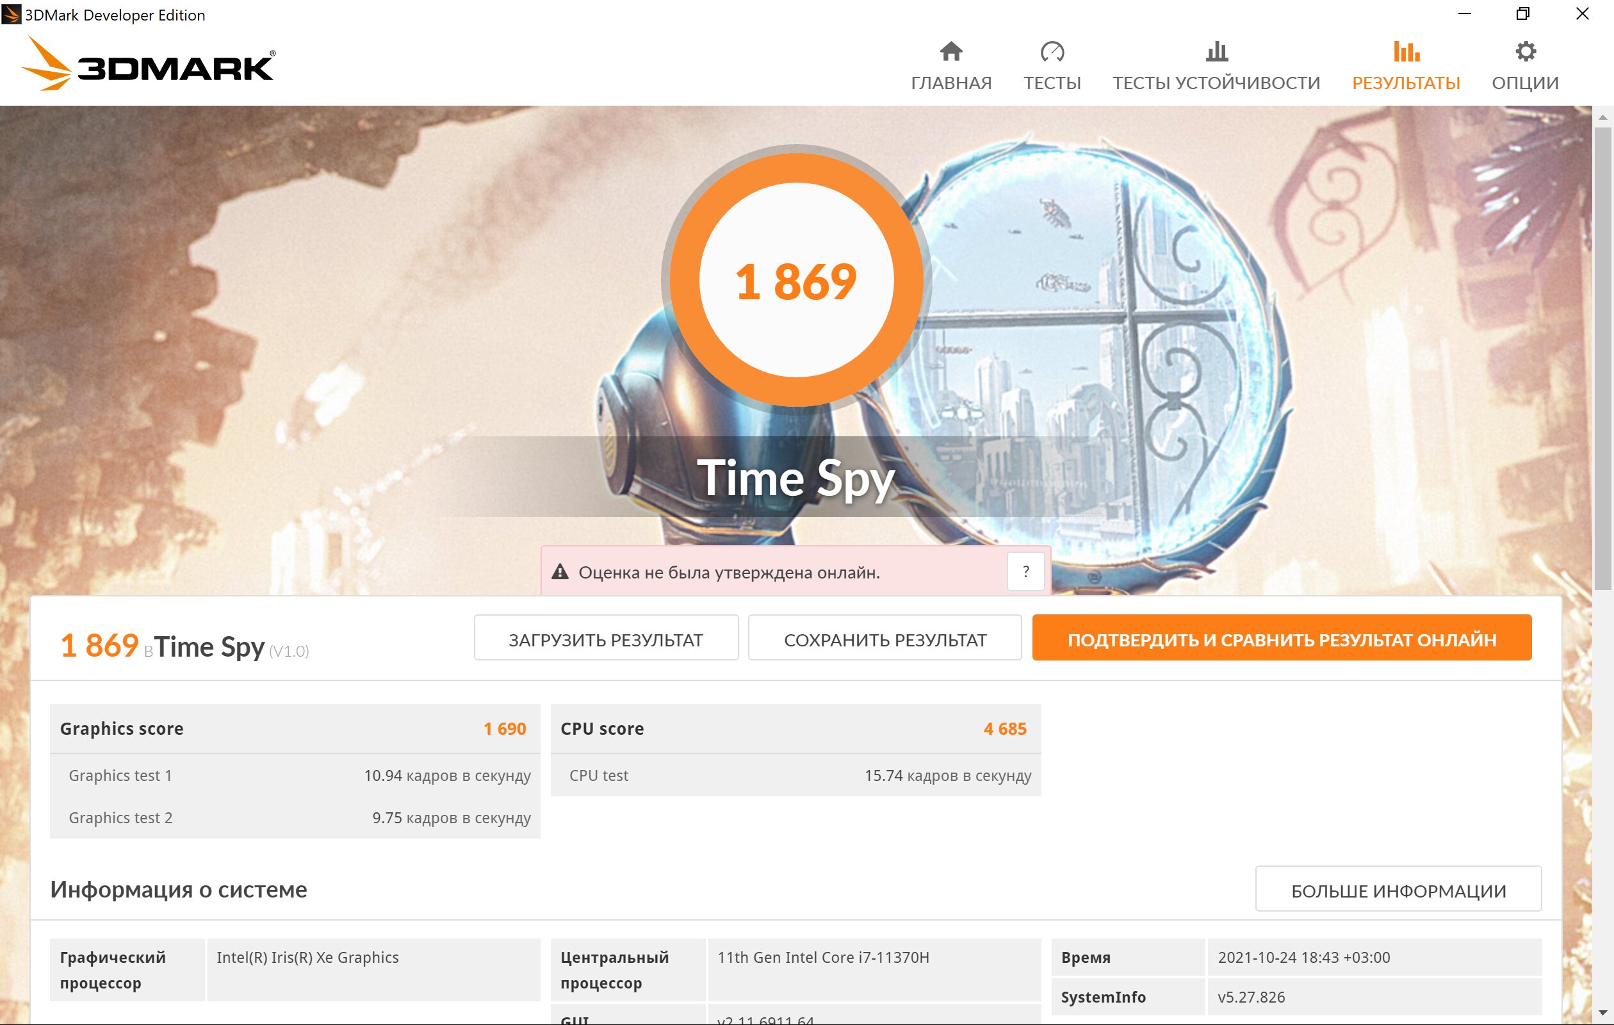1614x1025 pixels.
Task: Click the speedometer icon above ТЕСТЫ
Action: [x=1052, y=52]
